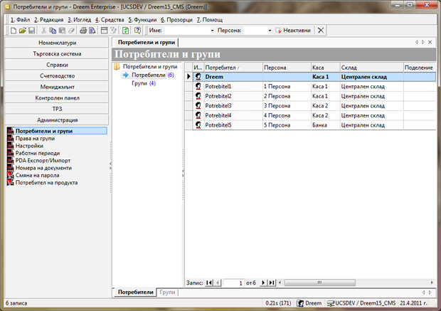Open the Средства menu
This screenshot has height=311, width=441.
[110, 20]
